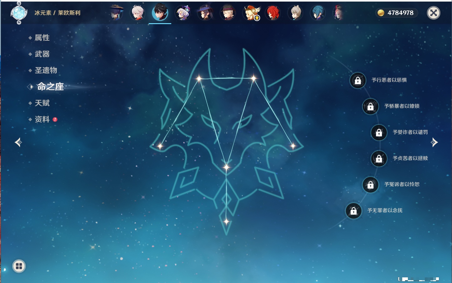
Task: Click the Mora balance 4784978
Action: coord(396,13)
